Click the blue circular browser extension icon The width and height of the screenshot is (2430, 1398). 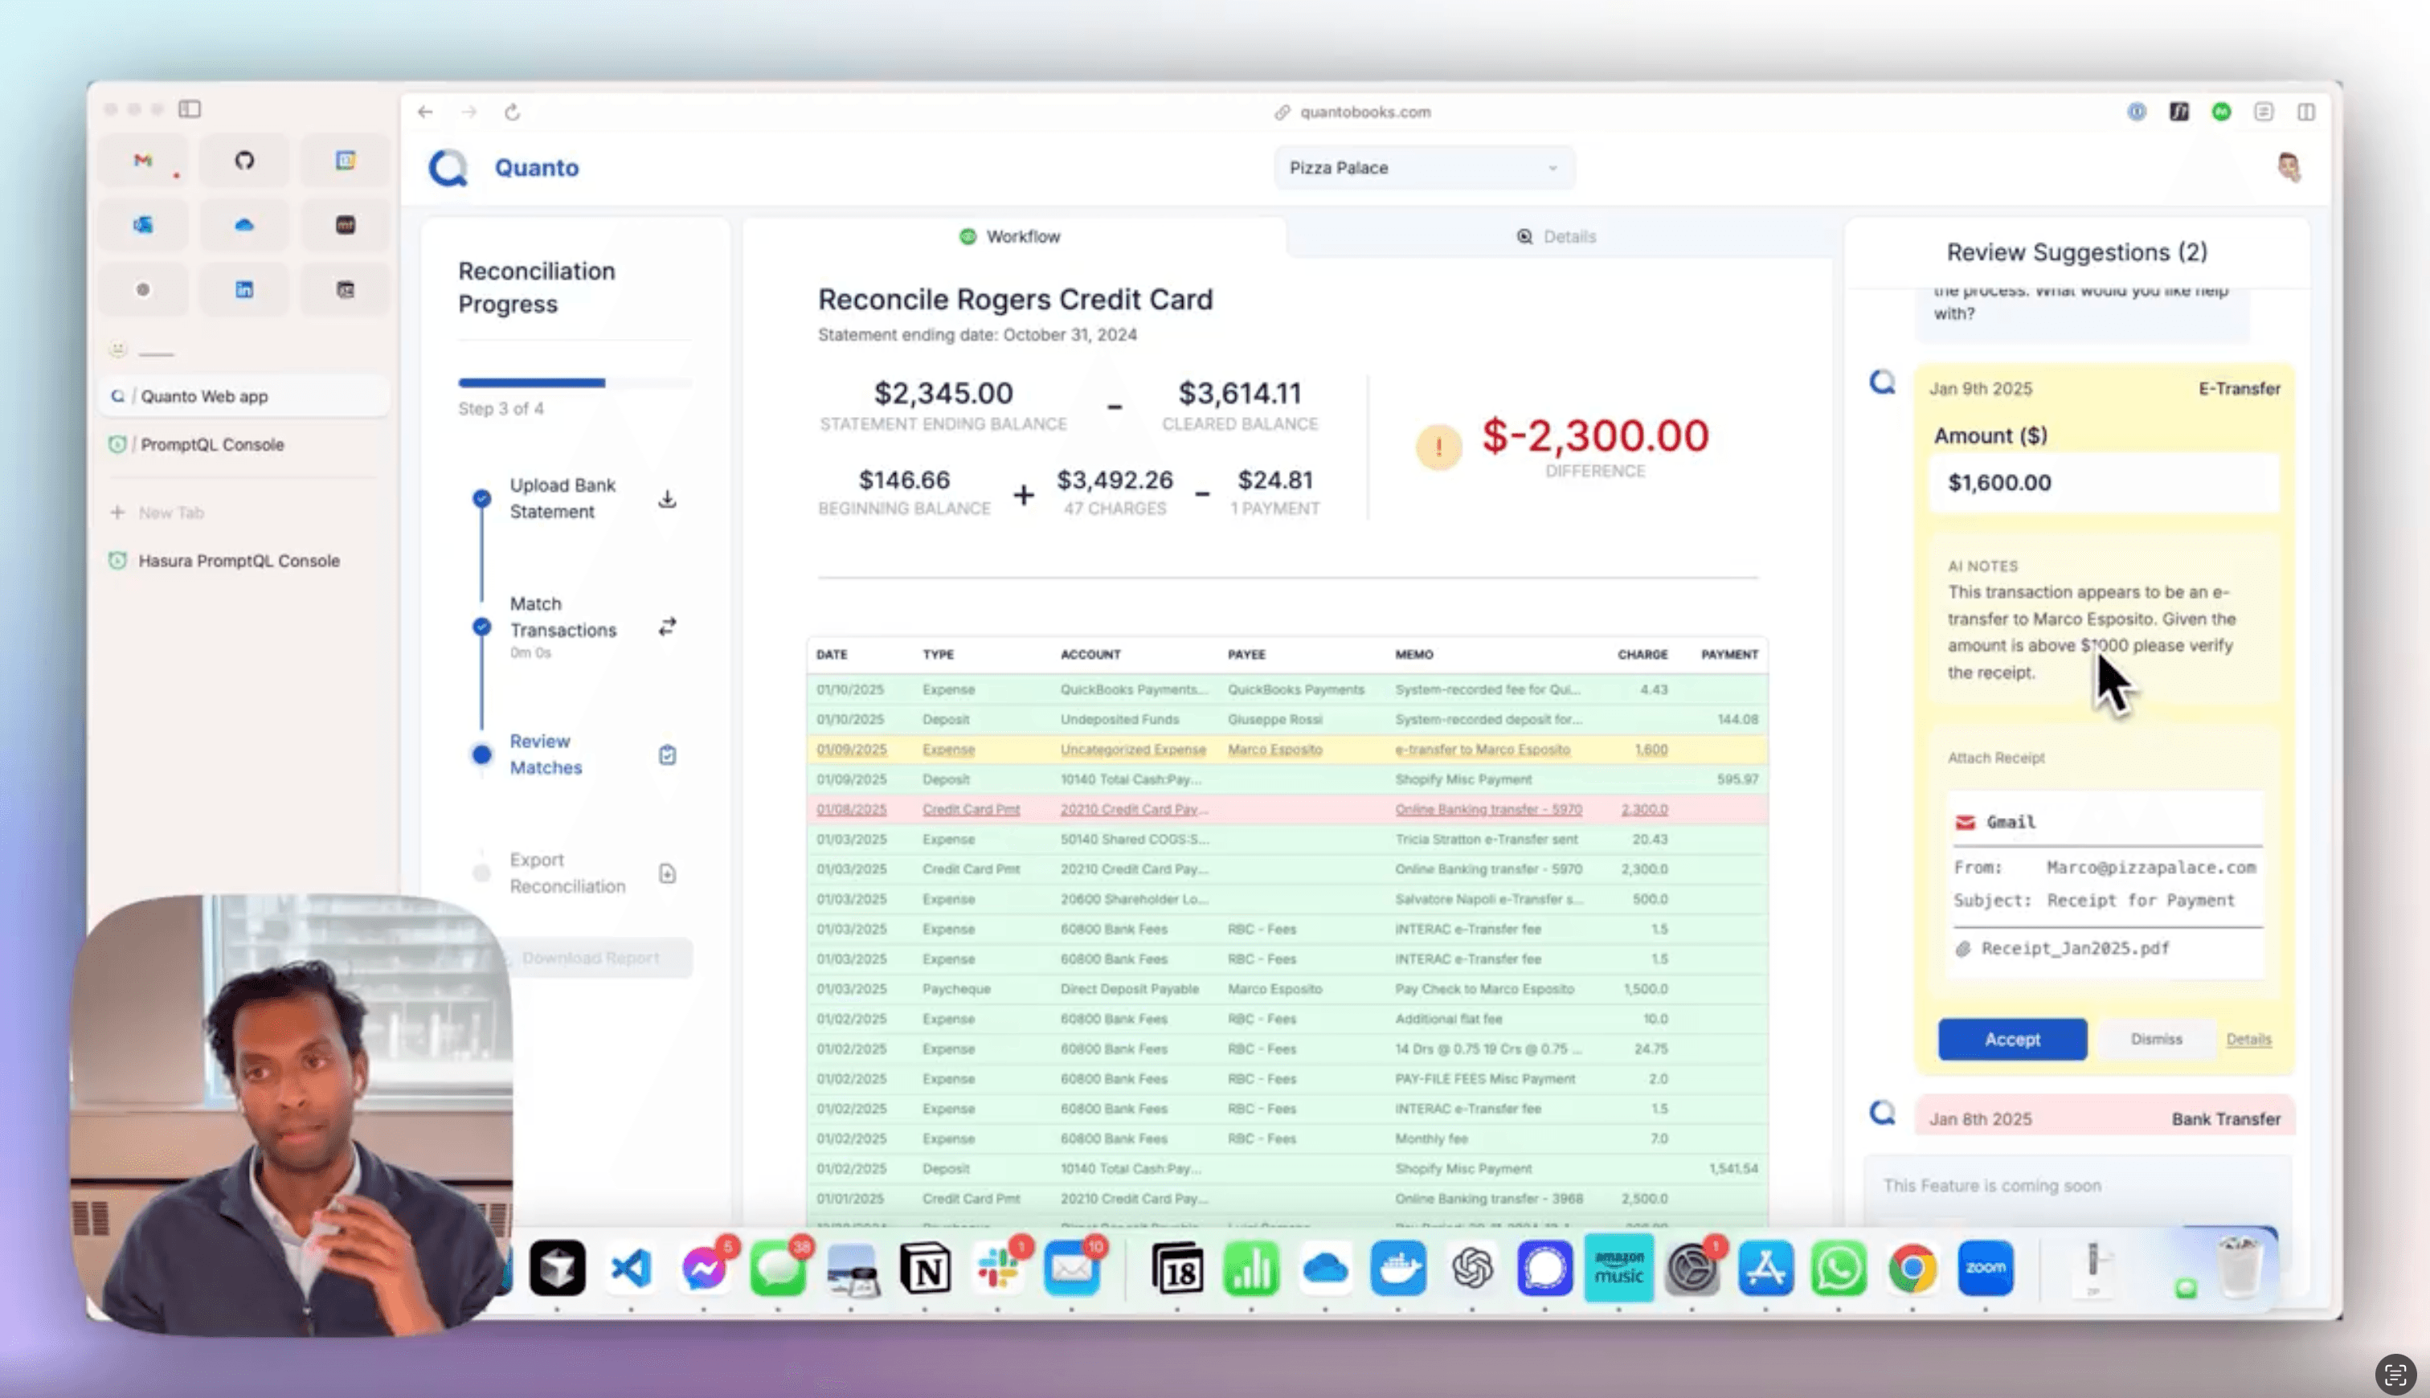coord(2136,112)
